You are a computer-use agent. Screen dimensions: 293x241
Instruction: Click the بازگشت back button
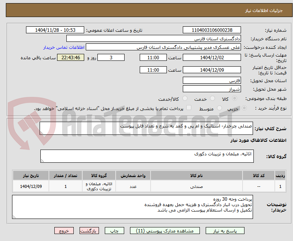pyautogui.click(x=89, y=231)
